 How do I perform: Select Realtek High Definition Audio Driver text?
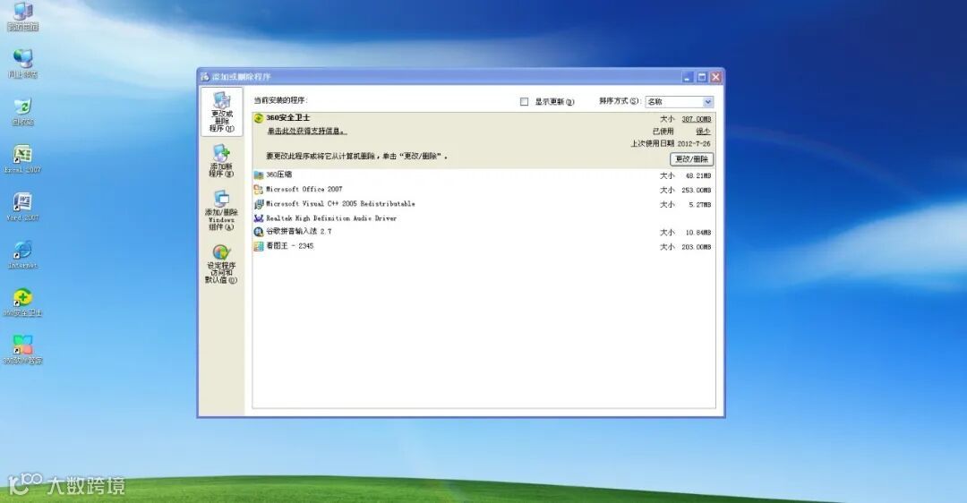331,218
